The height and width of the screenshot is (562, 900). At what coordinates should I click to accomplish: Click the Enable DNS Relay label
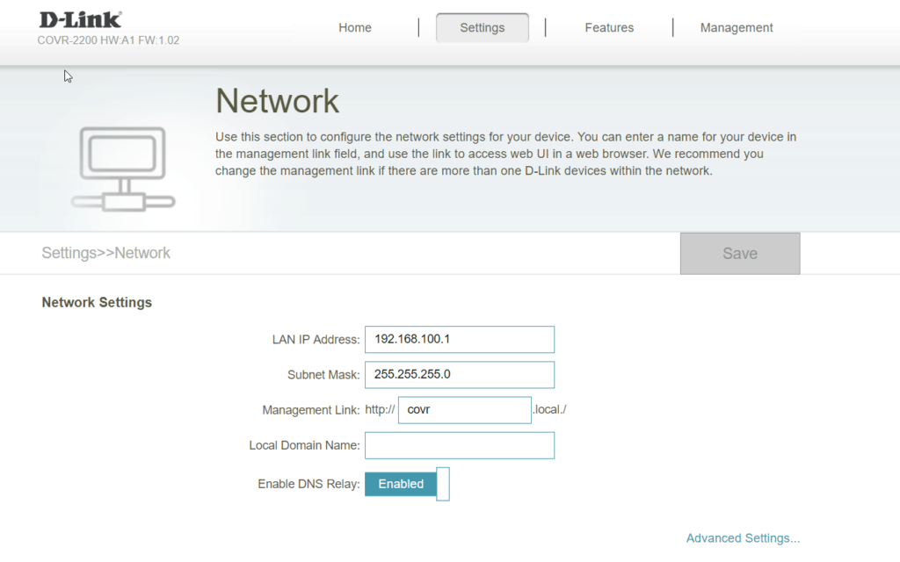pyautogui.click(x=308, y=484)
